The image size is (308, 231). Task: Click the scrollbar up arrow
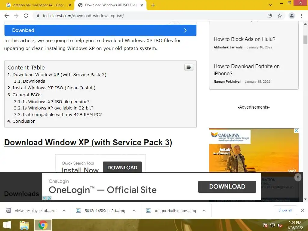pos(305,24)
